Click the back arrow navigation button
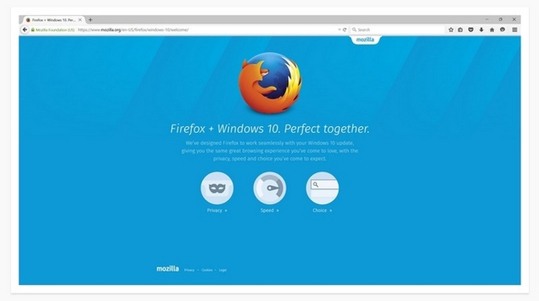The height and width of the screenshot is (301, 539). click(25, 30)
